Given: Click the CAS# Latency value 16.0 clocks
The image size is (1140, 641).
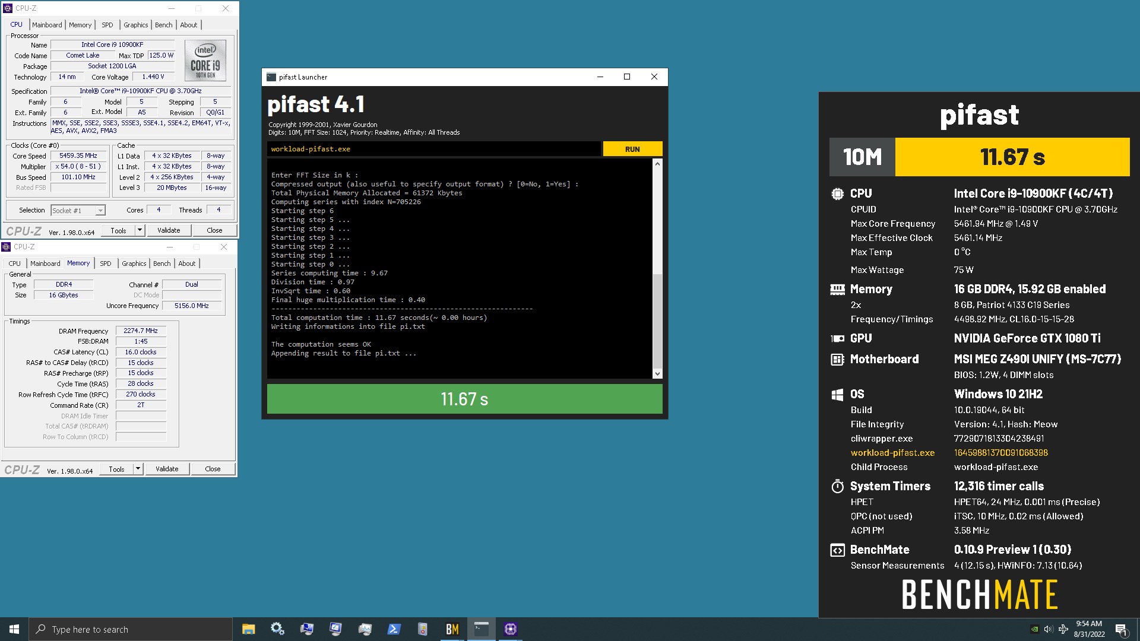Looking at the screenshot, I should tap(141, 352).
